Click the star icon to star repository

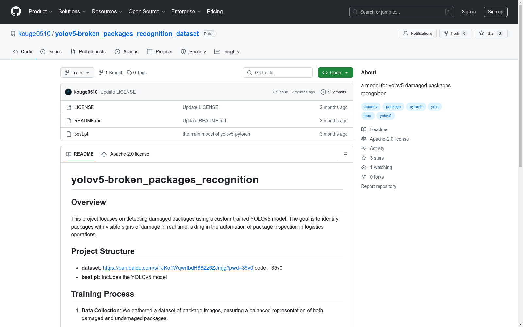coord(481,33)
